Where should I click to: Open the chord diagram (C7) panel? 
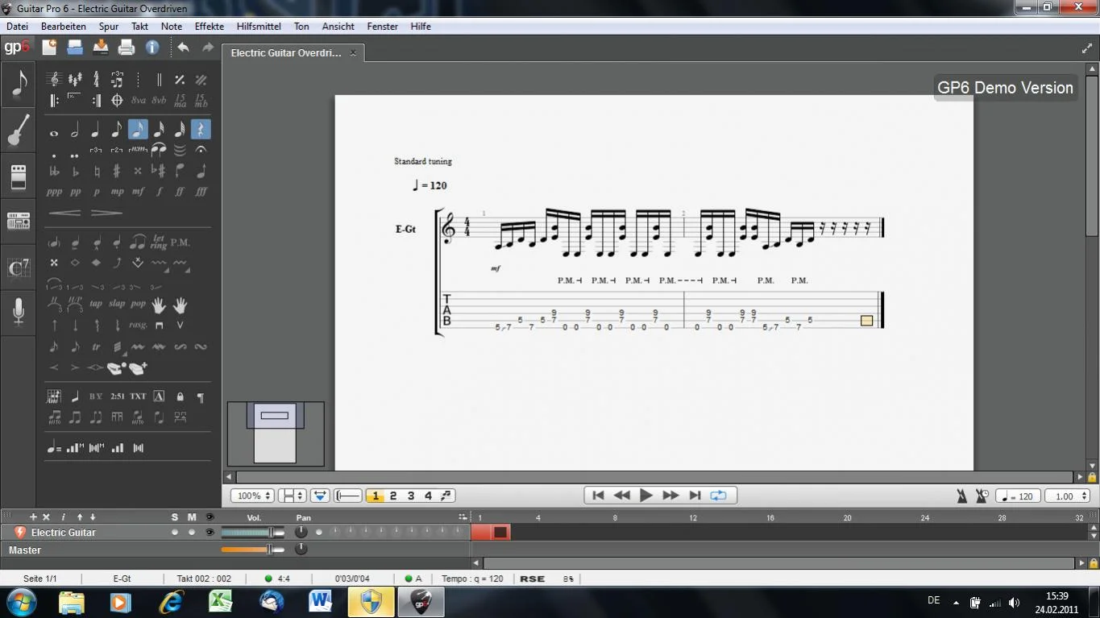point(18,268)
